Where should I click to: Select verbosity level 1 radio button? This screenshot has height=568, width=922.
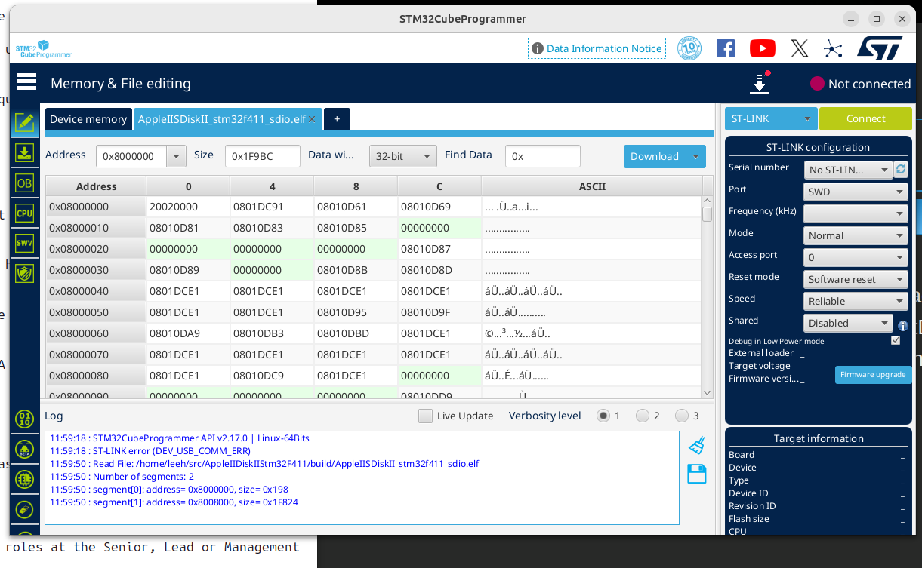coord(603,416)
